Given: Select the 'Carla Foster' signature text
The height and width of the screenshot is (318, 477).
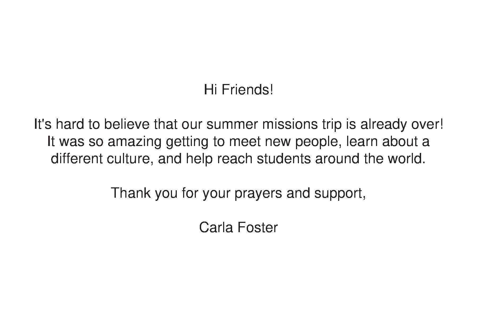Looking at the screenshot, I should (x=238, y=227).
